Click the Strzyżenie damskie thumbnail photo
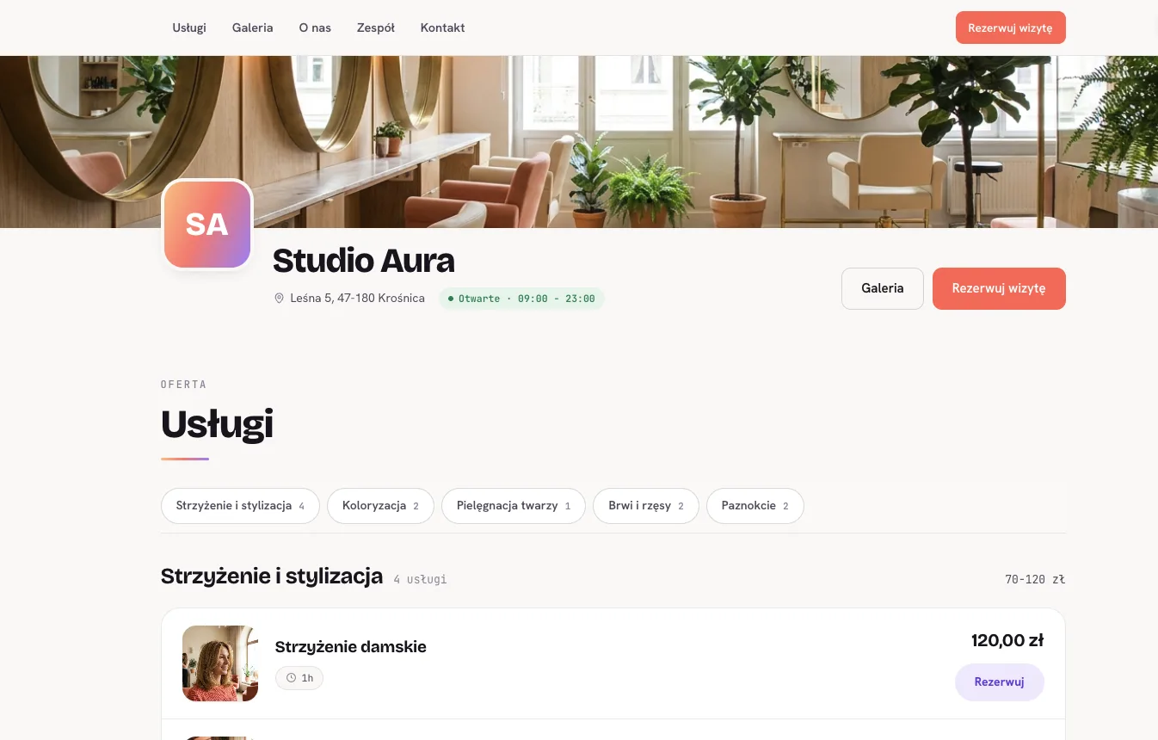 coord(220,663)
